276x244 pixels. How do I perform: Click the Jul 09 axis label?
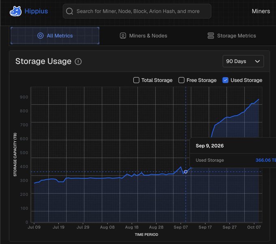pyautogui.click(x=34, y=227)
